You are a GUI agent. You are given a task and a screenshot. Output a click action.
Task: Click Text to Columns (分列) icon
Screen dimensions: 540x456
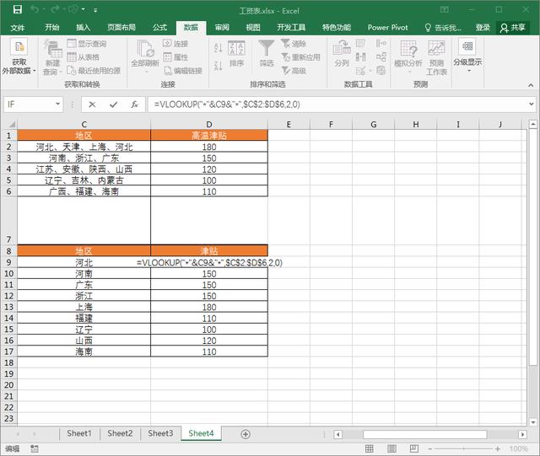[x=341, y=49]
